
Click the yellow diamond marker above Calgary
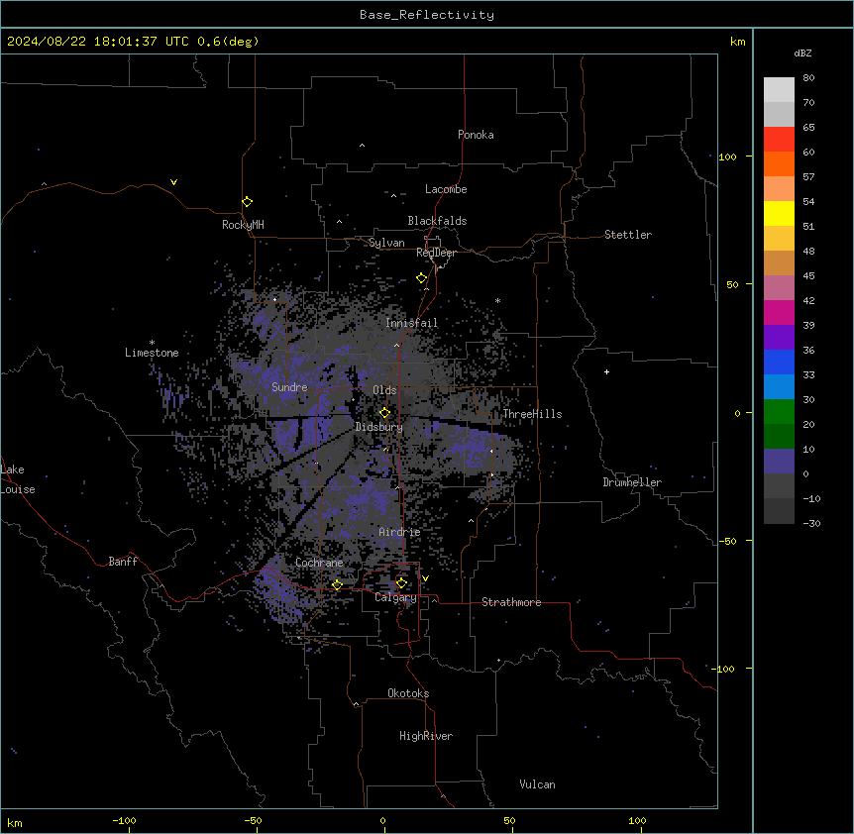click(x=401, y=583)
